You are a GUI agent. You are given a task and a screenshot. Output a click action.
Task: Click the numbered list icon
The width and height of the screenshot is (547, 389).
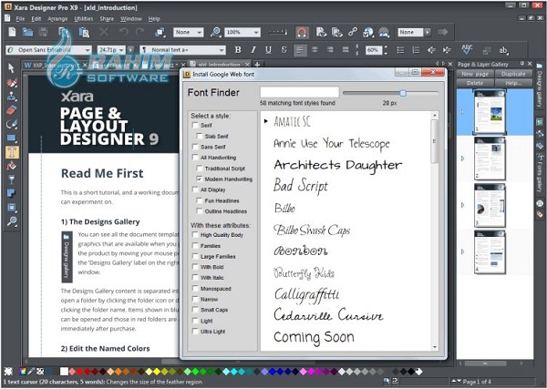416,50
